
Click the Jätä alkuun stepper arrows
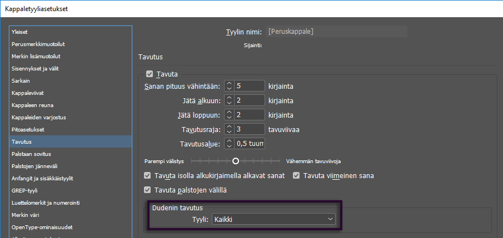[x=229, y=100]
